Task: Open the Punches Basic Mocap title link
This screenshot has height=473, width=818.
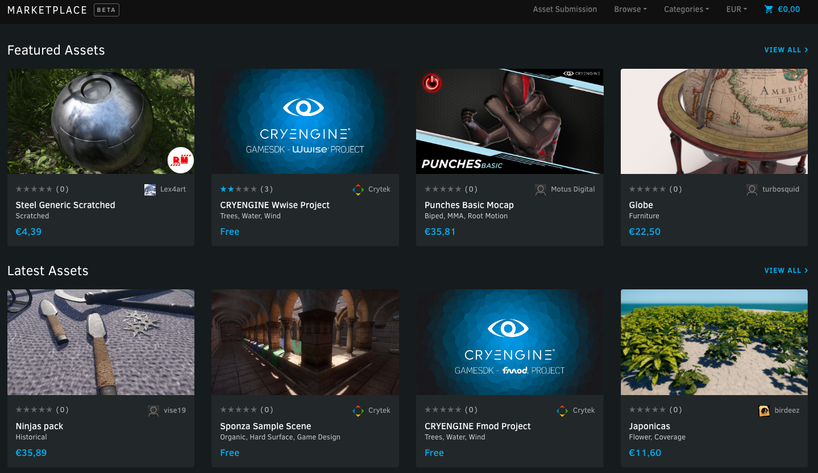Action: click(469, 205)
